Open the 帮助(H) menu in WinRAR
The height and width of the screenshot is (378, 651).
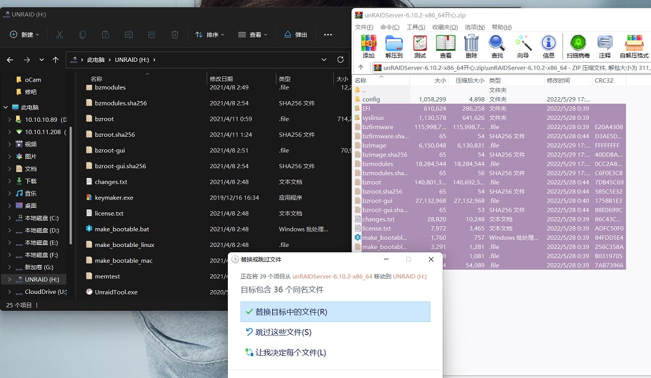point(501,27)
